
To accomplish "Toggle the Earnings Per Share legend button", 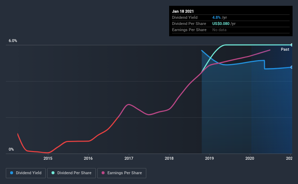I will 122,173.
